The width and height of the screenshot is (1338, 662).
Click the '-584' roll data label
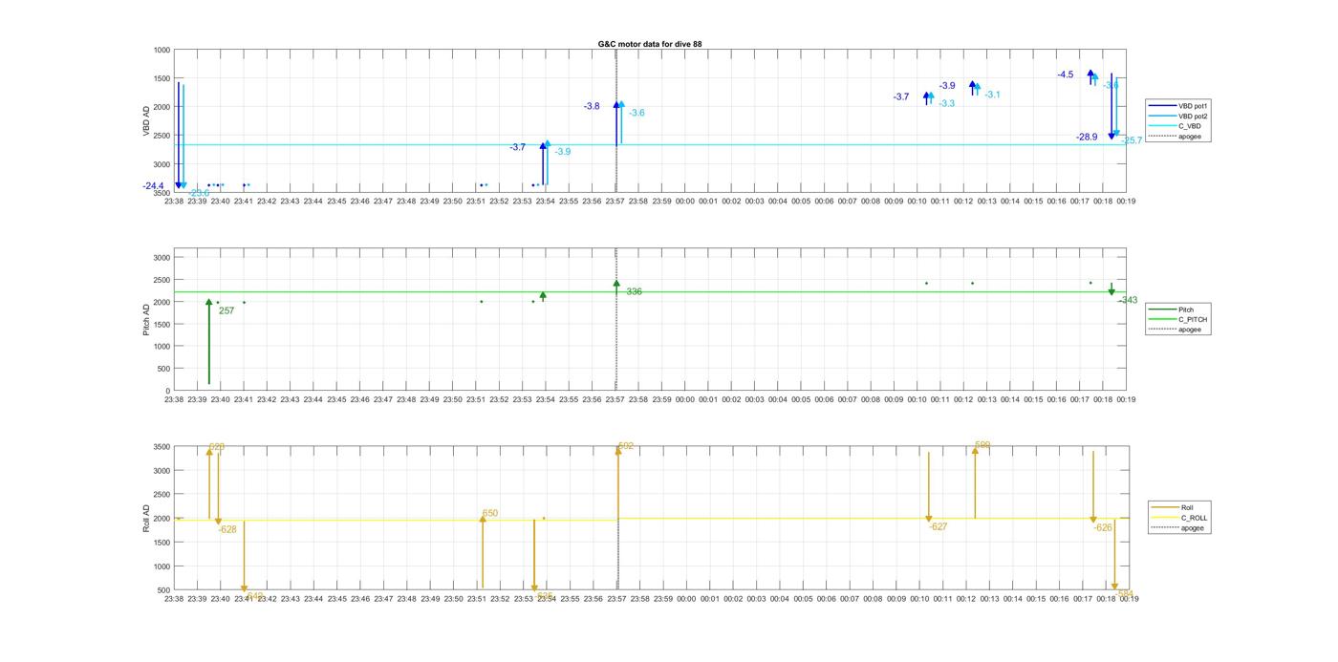[1125, 593]
